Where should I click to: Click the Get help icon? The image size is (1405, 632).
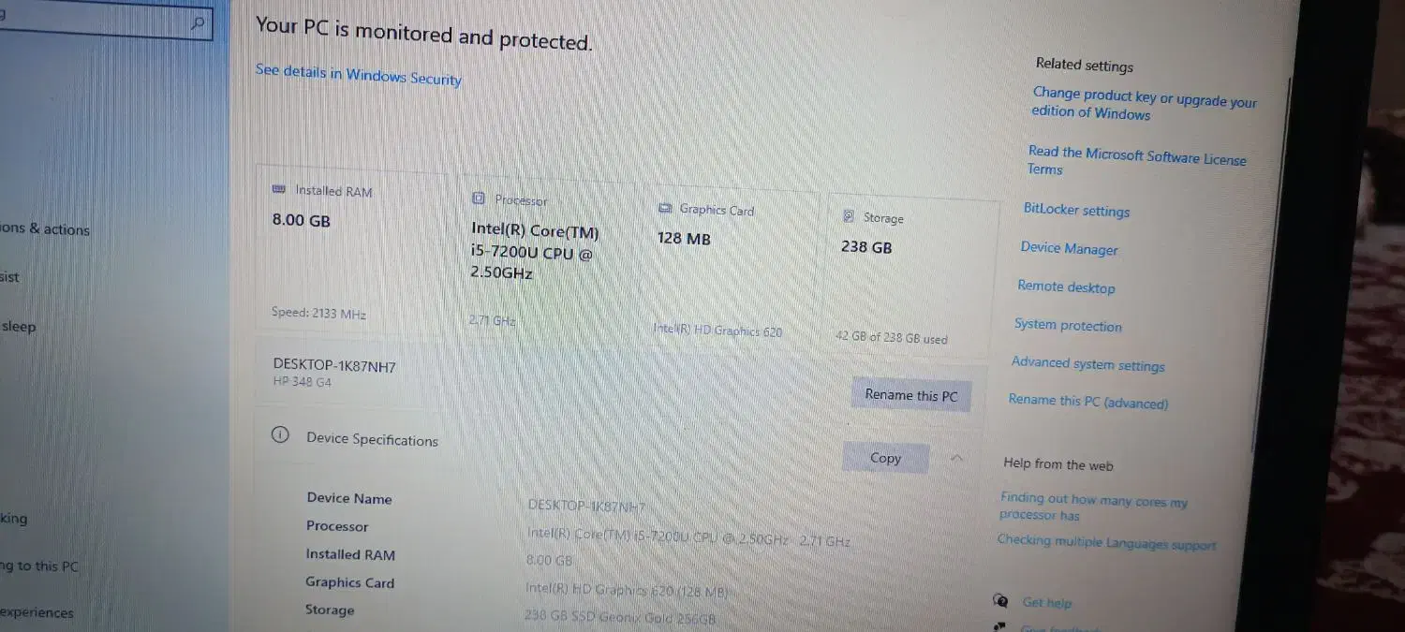tap(1000, 600)
